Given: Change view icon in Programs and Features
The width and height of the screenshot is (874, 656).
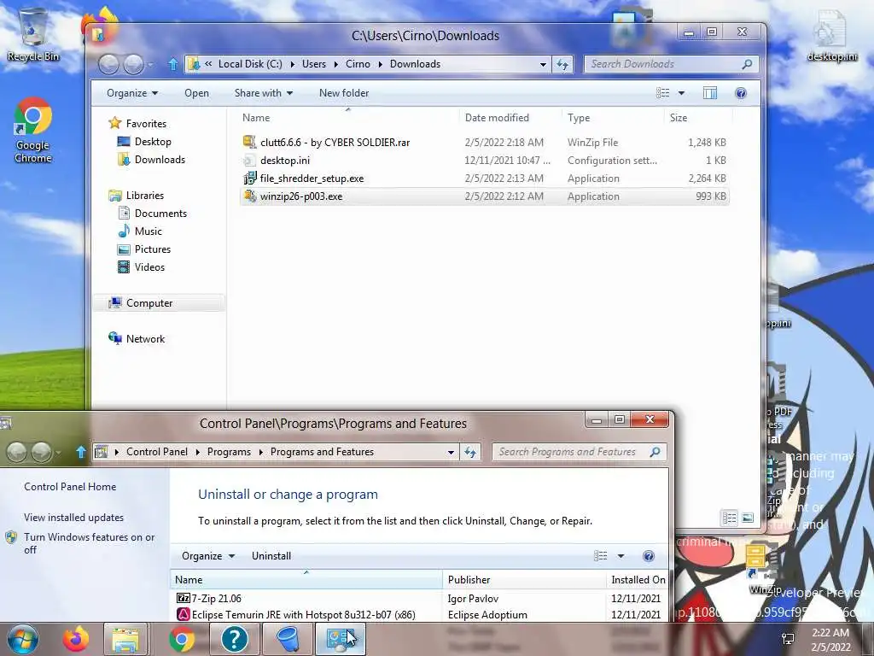Looking at the screenshot, I should [x=601, y=556].
